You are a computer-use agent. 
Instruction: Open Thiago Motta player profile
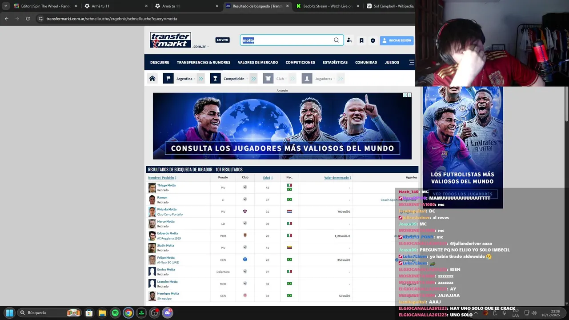click(x=166, y=185)
